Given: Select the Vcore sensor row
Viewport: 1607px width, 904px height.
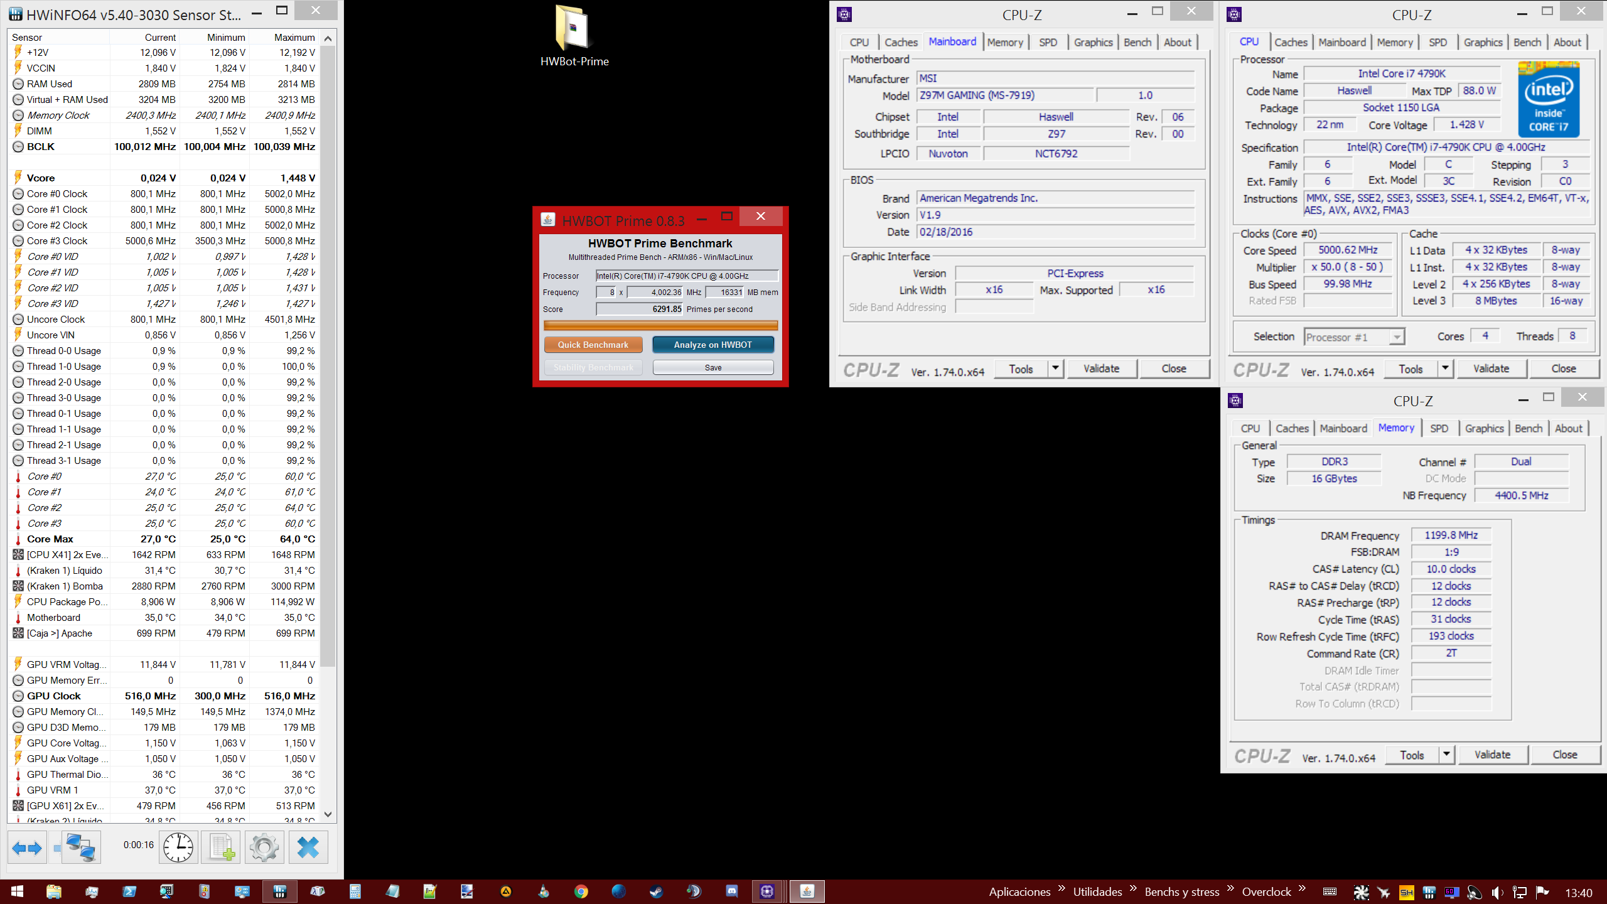Looking at the screenshot, I should click(x=164, y=178).
